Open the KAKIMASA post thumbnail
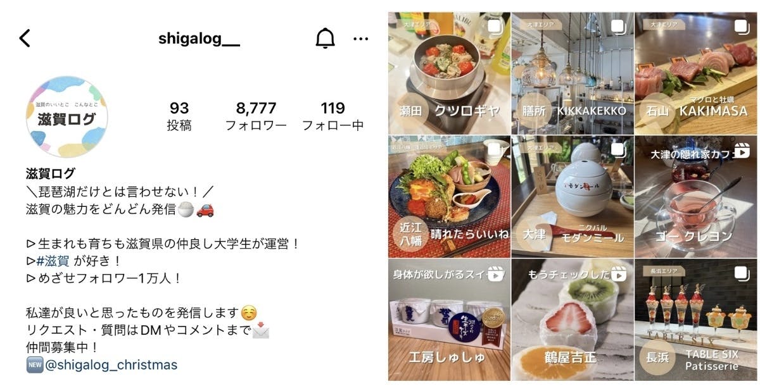 [x=696, y=73]
